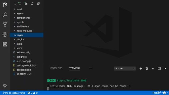Expand the plugins folder
The width and height of the screenshot is (169, 95).
(14, 39)
